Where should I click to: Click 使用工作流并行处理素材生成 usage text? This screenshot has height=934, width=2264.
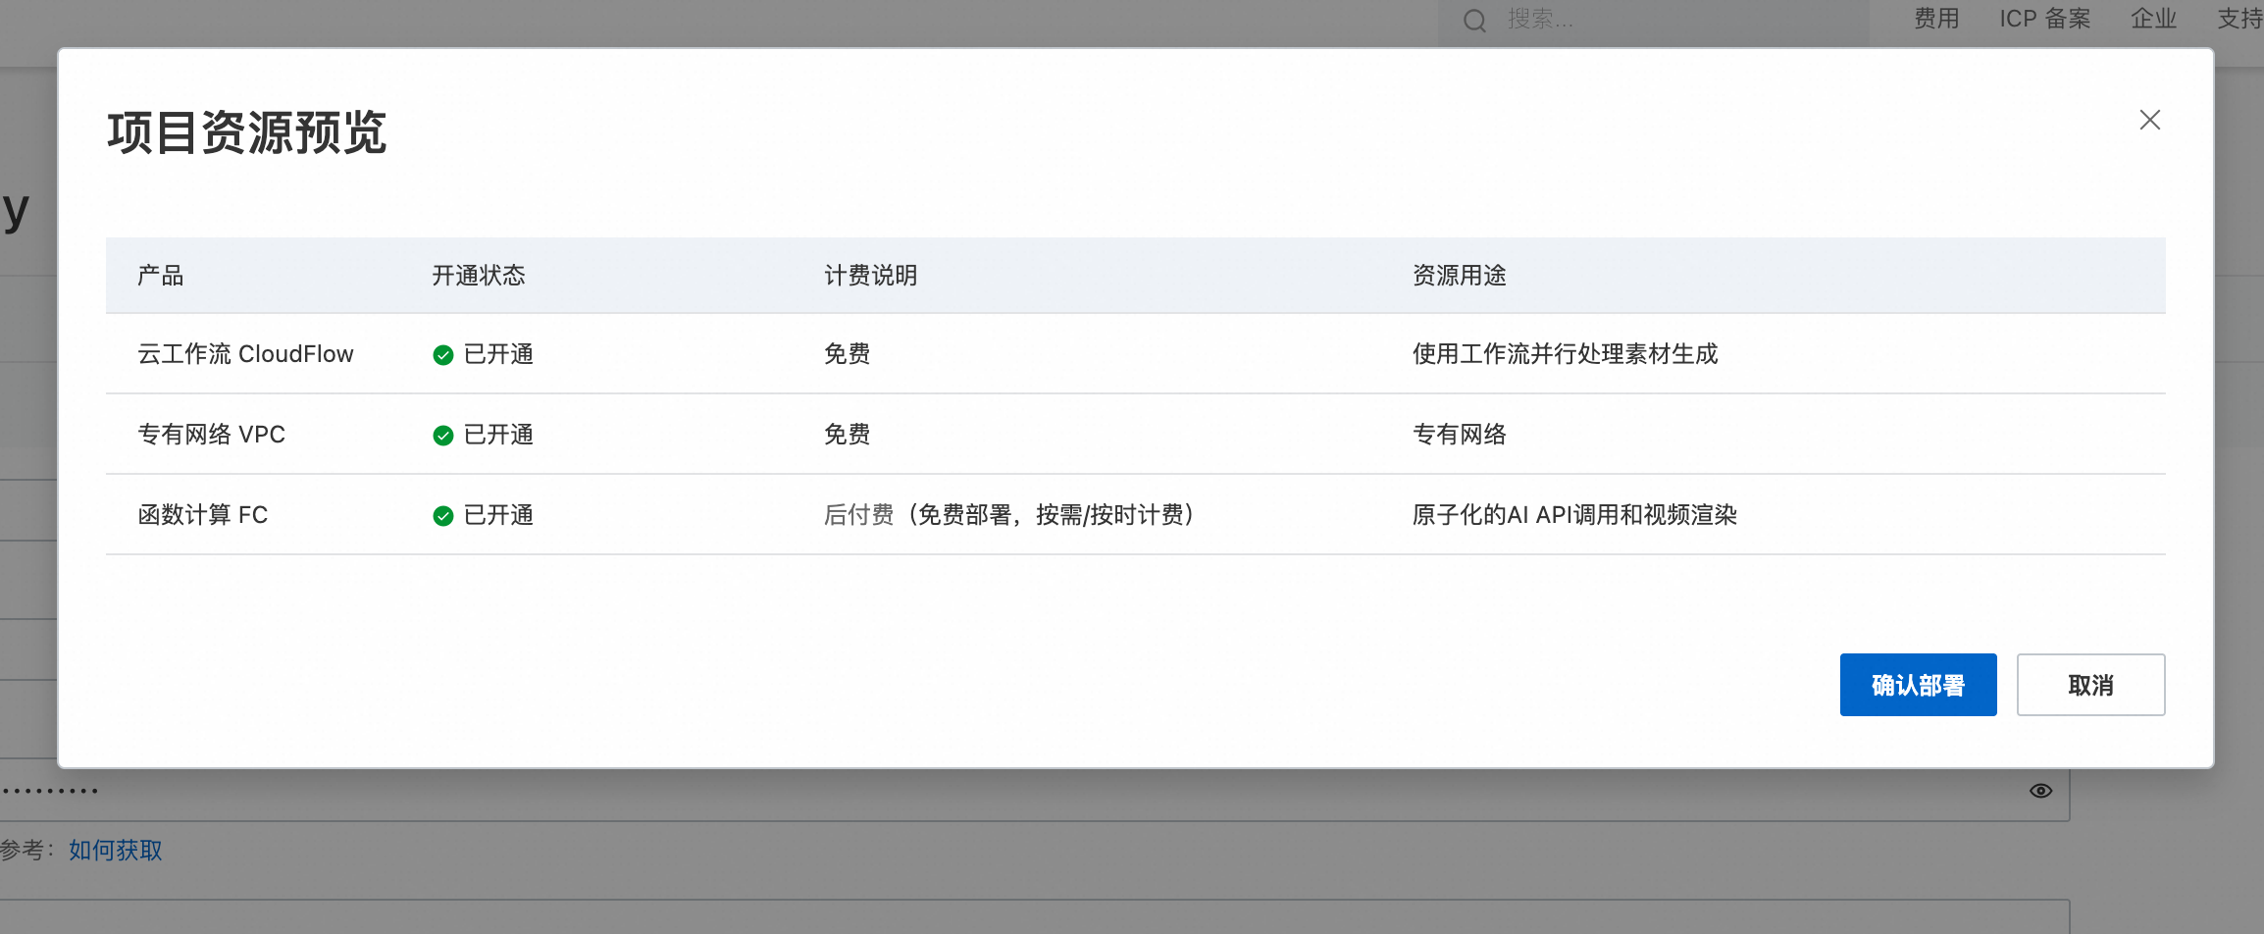pyautogui.click(x=1566, y=354)
